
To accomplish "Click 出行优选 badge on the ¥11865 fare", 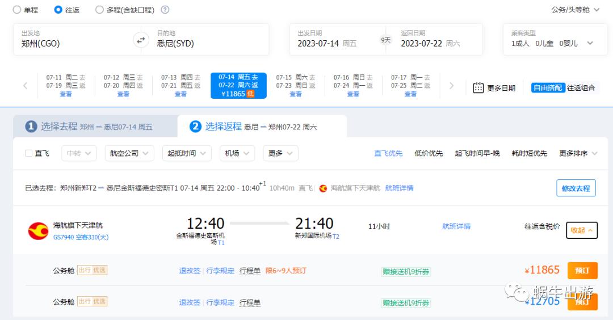I will point(92,270).
